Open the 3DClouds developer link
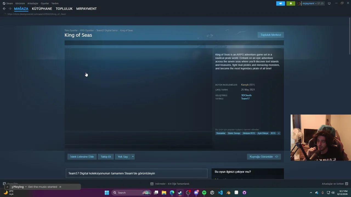Viewport: 351px width, 197px height. tap(246, 95)
